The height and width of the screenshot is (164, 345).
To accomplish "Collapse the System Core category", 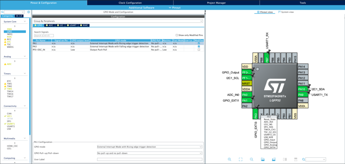I will coord(25,21).
